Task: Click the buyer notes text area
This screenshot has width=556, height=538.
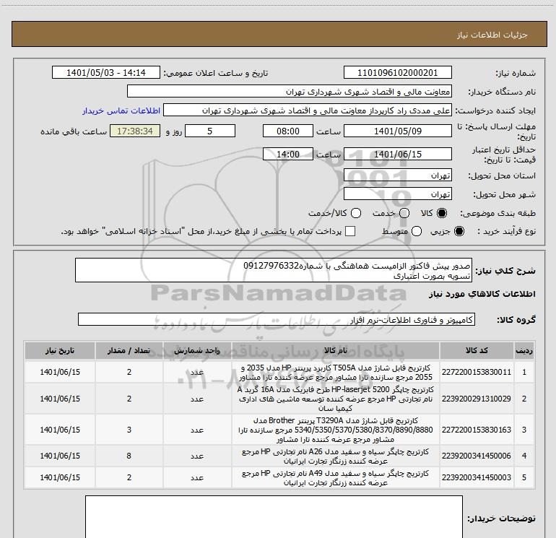Action: click(x=274, y=517)
